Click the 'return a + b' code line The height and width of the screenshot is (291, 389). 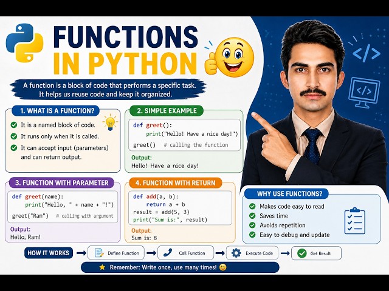[166, 204]
